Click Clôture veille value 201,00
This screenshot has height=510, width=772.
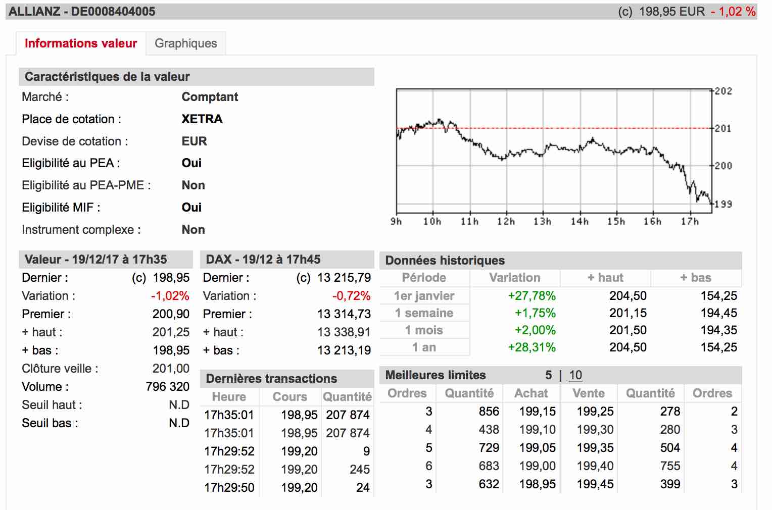(x=171, y=369)
